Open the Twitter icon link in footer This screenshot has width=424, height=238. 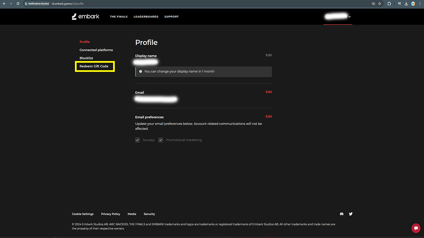[x=351, y=214]
